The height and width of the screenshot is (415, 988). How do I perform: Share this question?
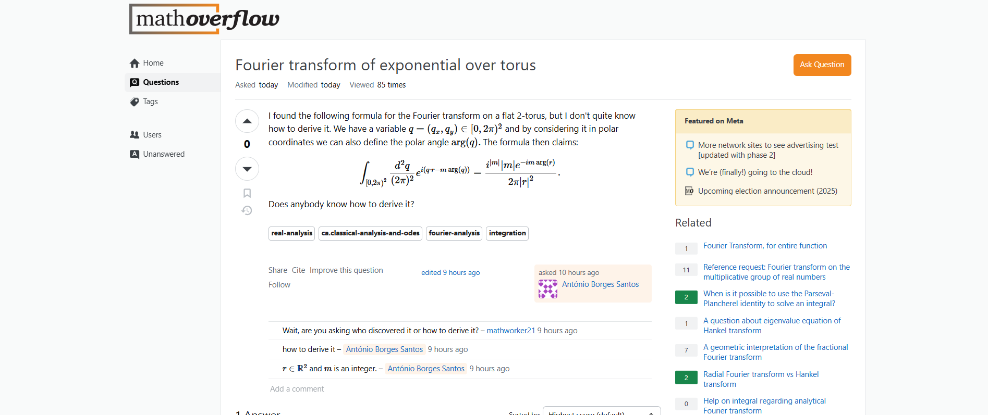pos(278,270)
